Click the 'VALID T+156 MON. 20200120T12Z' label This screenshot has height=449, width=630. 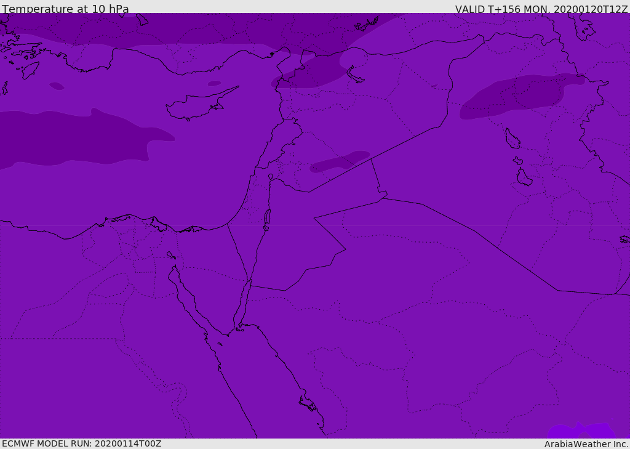click(541, 9)
